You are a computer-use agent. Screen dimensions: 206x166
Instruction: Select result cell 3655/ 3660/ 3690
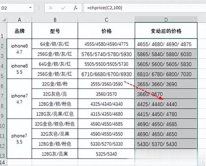(166, 84)
